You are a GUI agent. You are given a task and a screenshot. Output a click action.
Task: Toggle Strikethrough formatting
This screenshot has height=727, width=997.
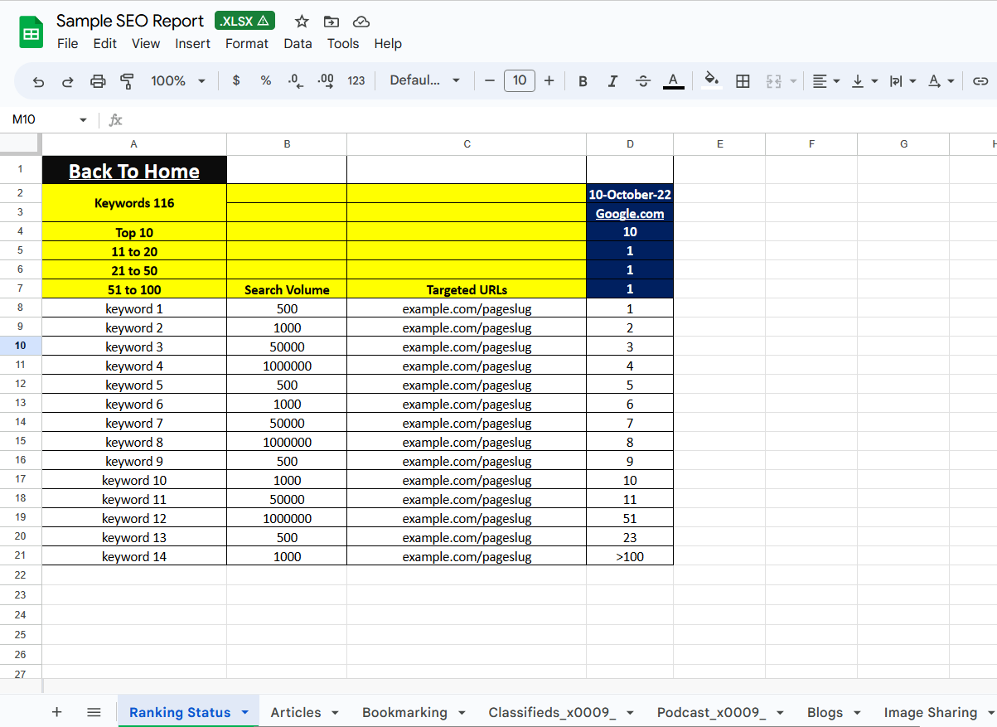click(x=642, y=80)
